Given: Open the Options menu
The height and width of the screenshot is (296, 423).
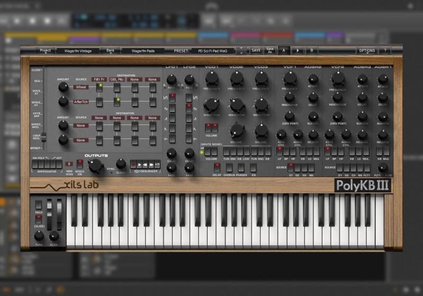Looking at the screenshot, I should tap(366, 51).
